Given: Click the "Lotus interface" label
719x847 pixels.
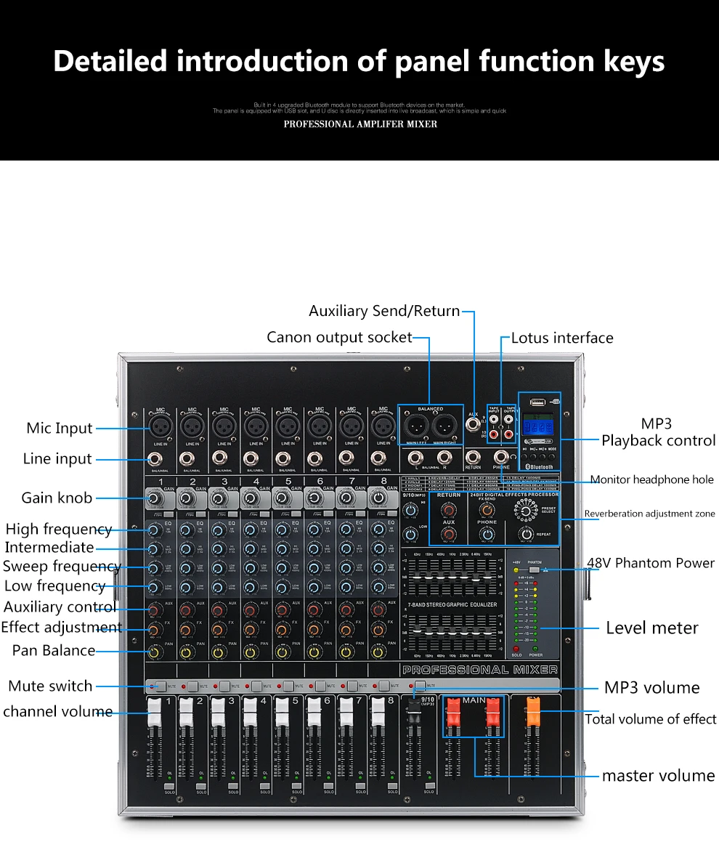Looking at the screenshot, I should point(562,339).
